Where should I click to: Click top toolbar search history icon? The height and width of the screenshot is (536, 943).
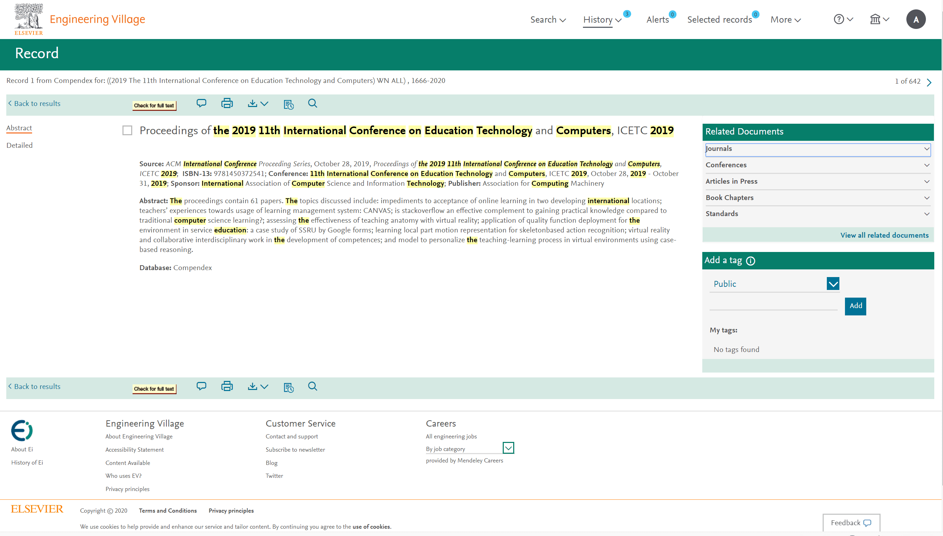289,105
